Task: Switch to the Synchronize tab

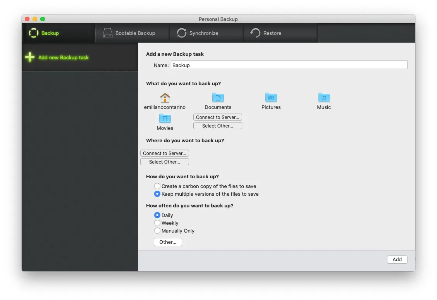Action: 206,33
